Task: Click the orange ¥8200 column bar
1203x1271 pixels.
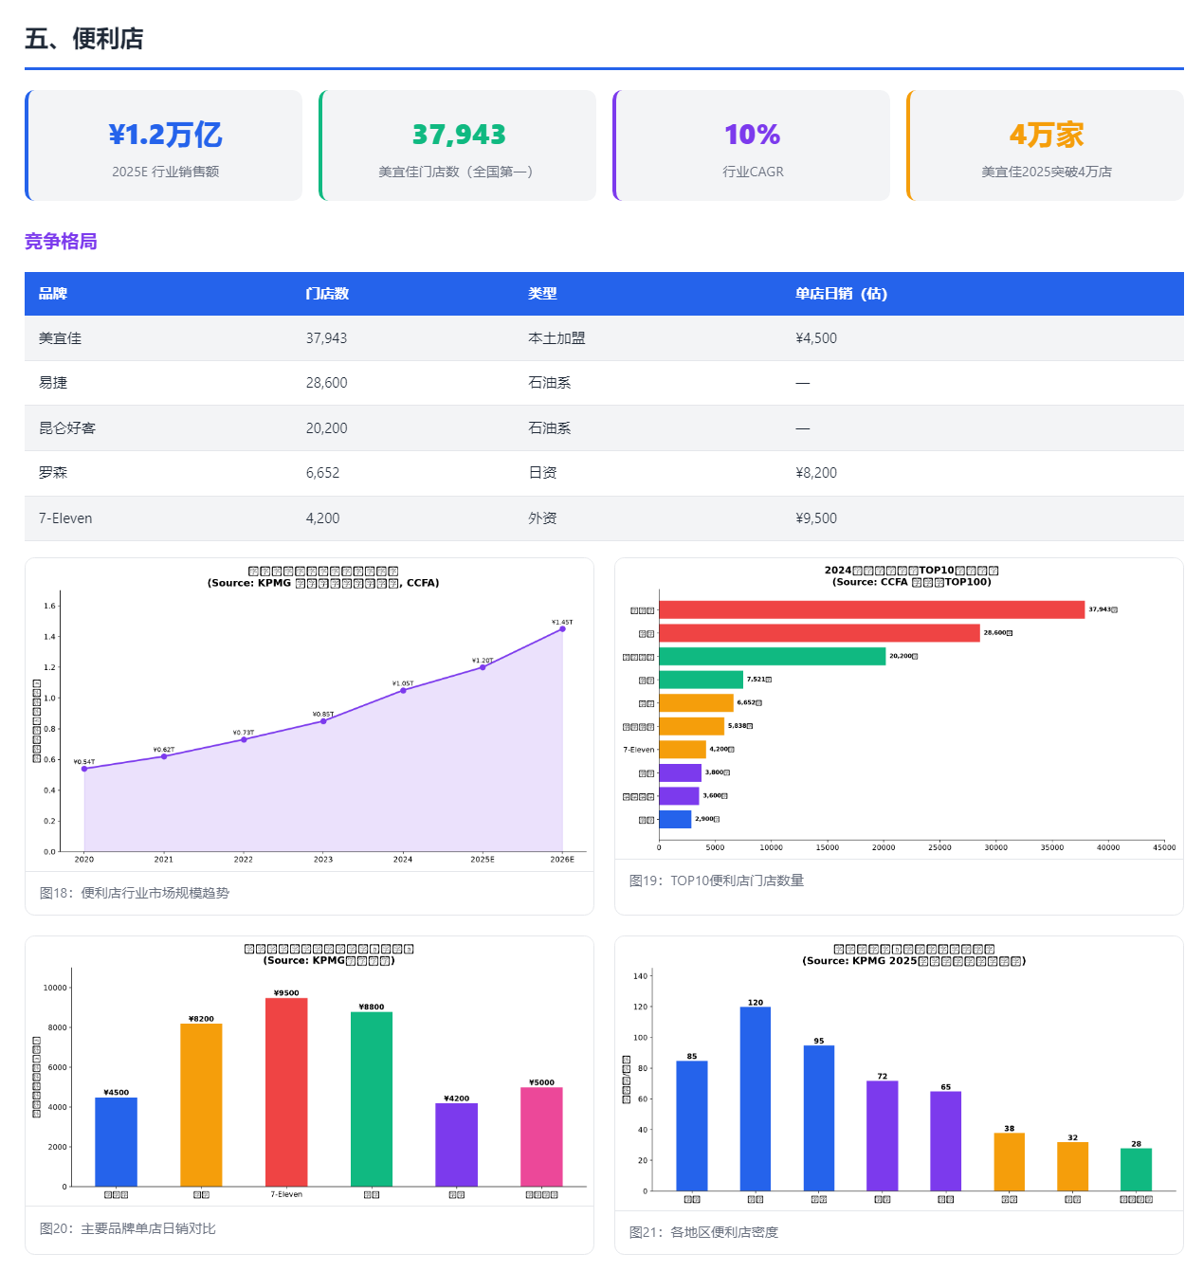Action: [x=201, y=1105]
